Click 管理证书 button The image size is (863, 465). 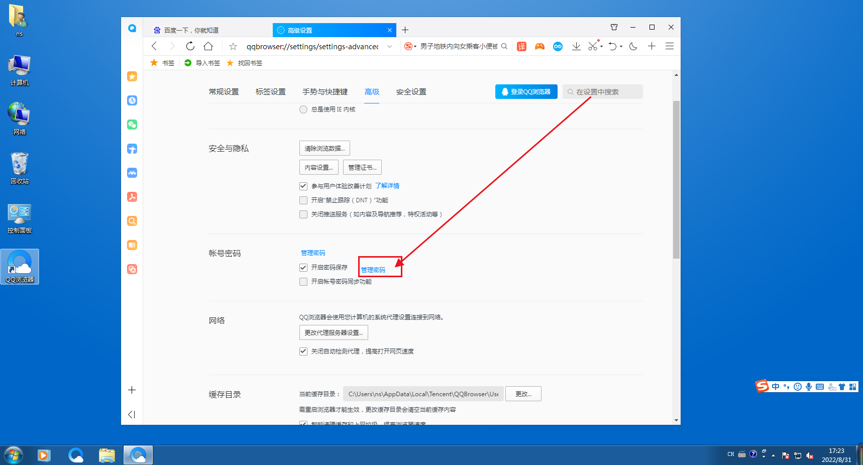(362, 167)
